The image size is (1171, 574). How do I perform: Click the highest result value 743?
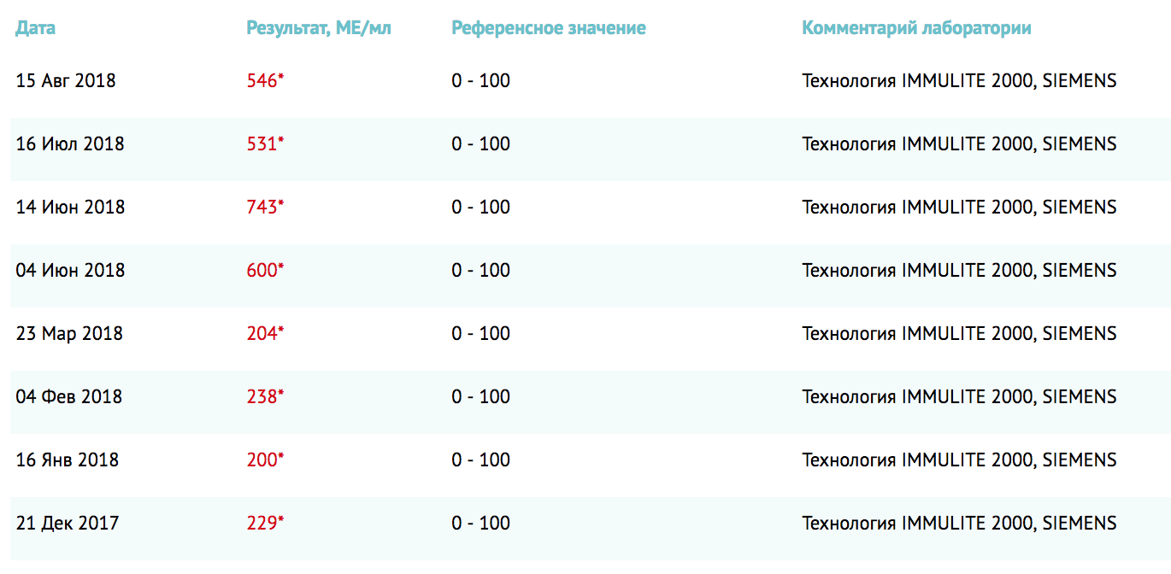262,208
